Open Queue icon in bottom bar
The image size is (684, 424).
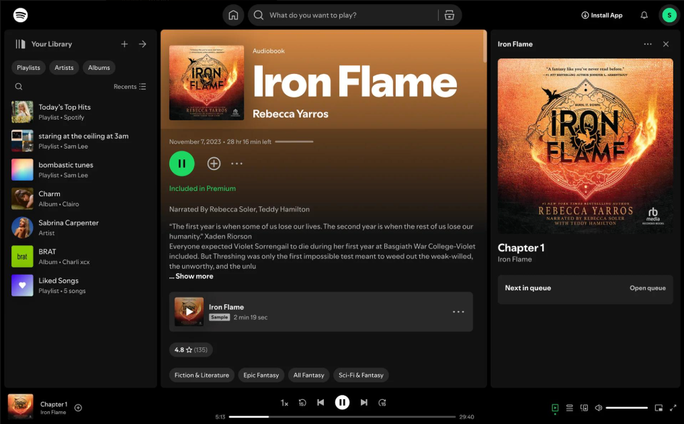coord(569,408)
